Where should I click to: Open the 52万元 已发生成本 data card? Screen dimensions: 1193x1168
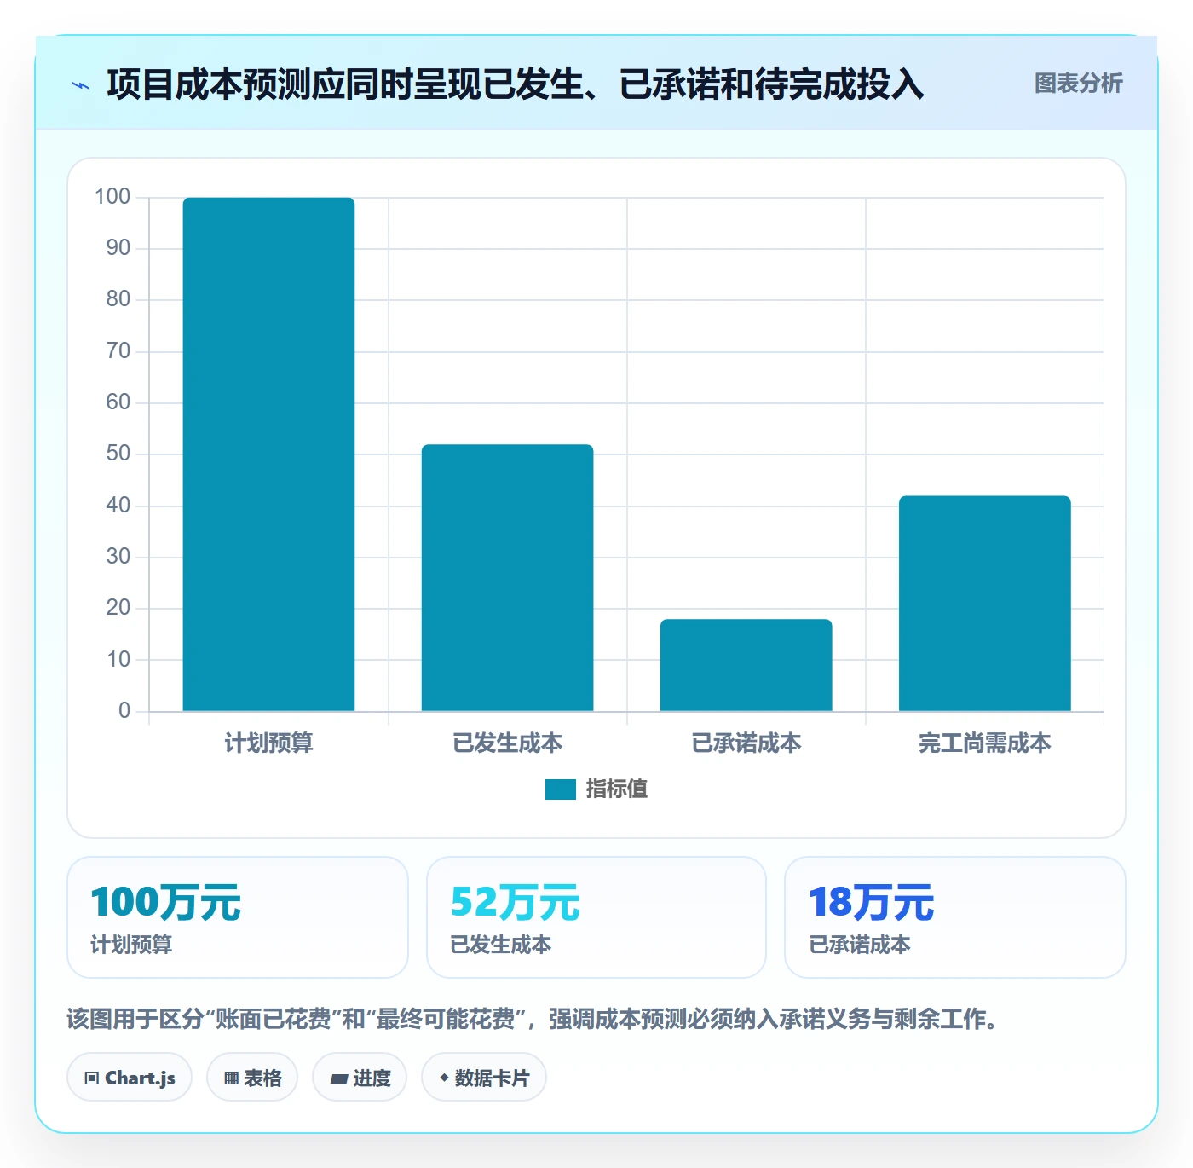tap(596, 917)
